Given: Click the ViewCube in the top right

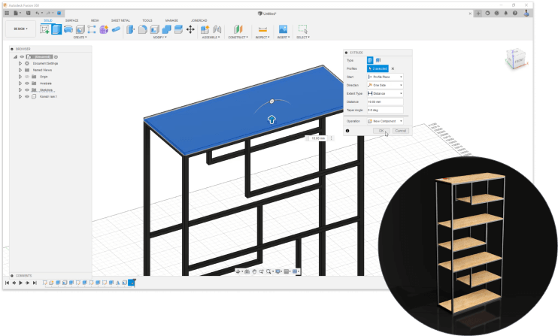Looking at the screenshot, I should [516, 59].
